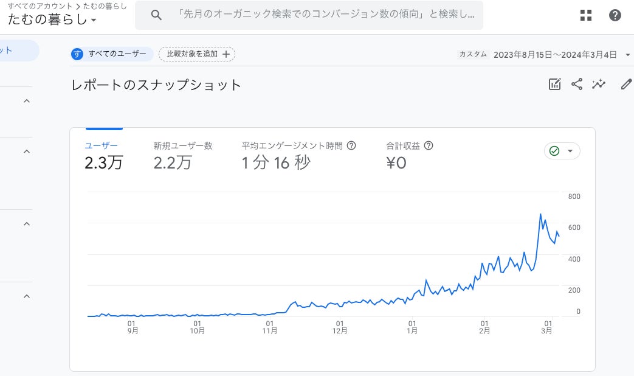This screenshot has width=634, height=376.
Task: Click the customize report chart icon
Action: 554,85
